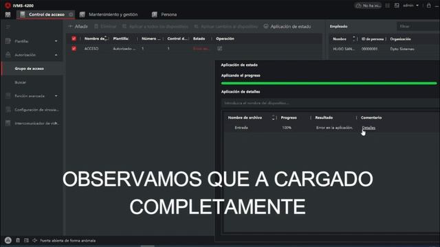Open the alarm icon in the status bar
The height and width of the screenshot is (247, 440).
pos(8,240)
